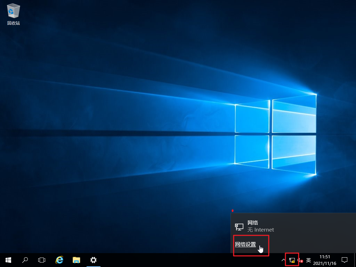Click the network tray icon with warning
The image size is (356, 267).
point(292,260)
